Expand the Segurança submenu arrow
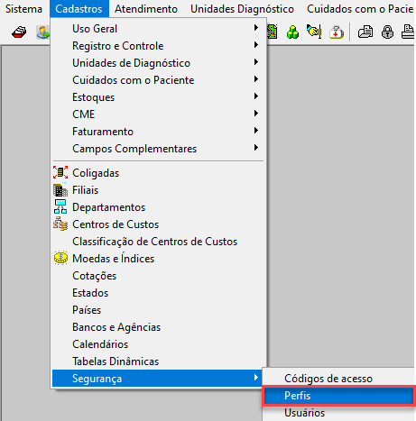Screen dimensions: 416x421 point(256,378)
